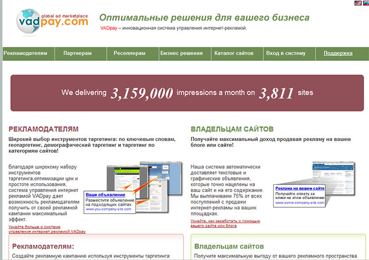
Task: Click Вход в систему to log in
Action: point(286,53)
